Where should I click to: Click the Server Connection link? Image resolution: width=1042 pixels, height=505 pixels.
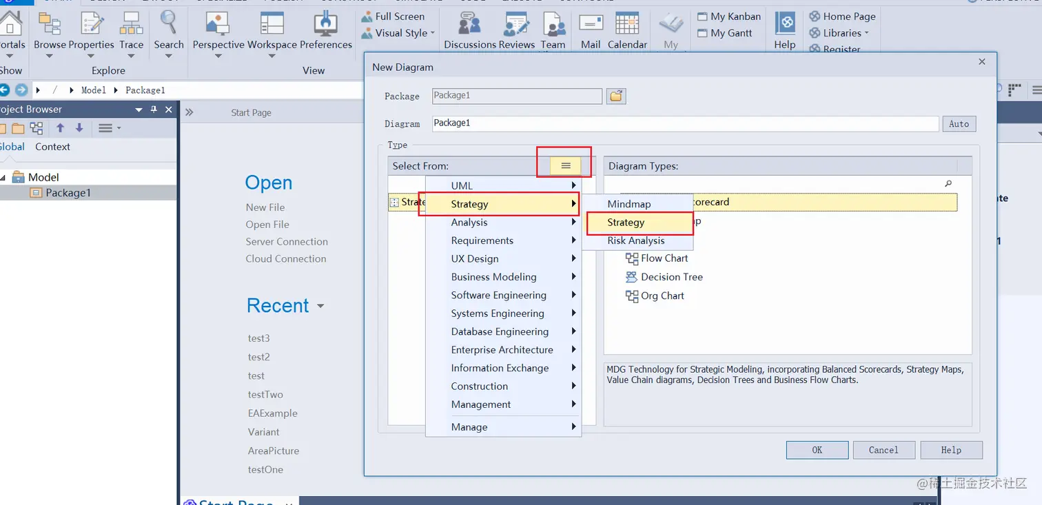click(x=287, y=242)
